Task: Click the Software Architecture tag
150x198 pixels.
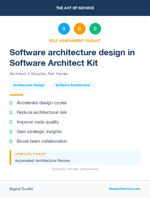Action: click(73, 85)
